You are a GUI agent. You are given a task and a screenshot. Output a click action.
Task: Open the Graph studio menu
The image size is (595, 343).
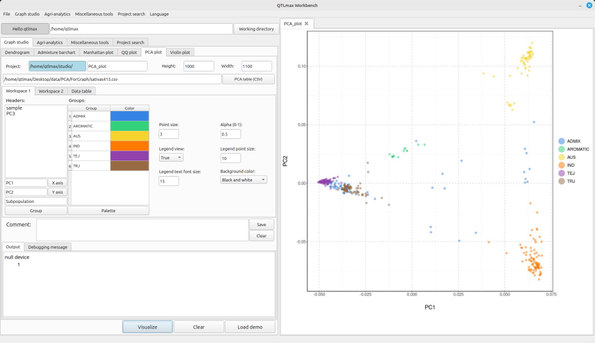(27, 13)
